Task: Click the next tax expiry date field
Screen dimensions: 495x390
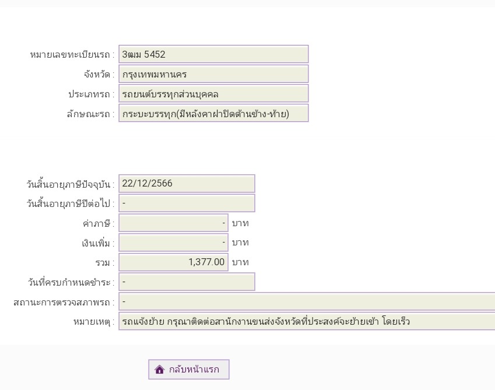Action: click(187, 203)
